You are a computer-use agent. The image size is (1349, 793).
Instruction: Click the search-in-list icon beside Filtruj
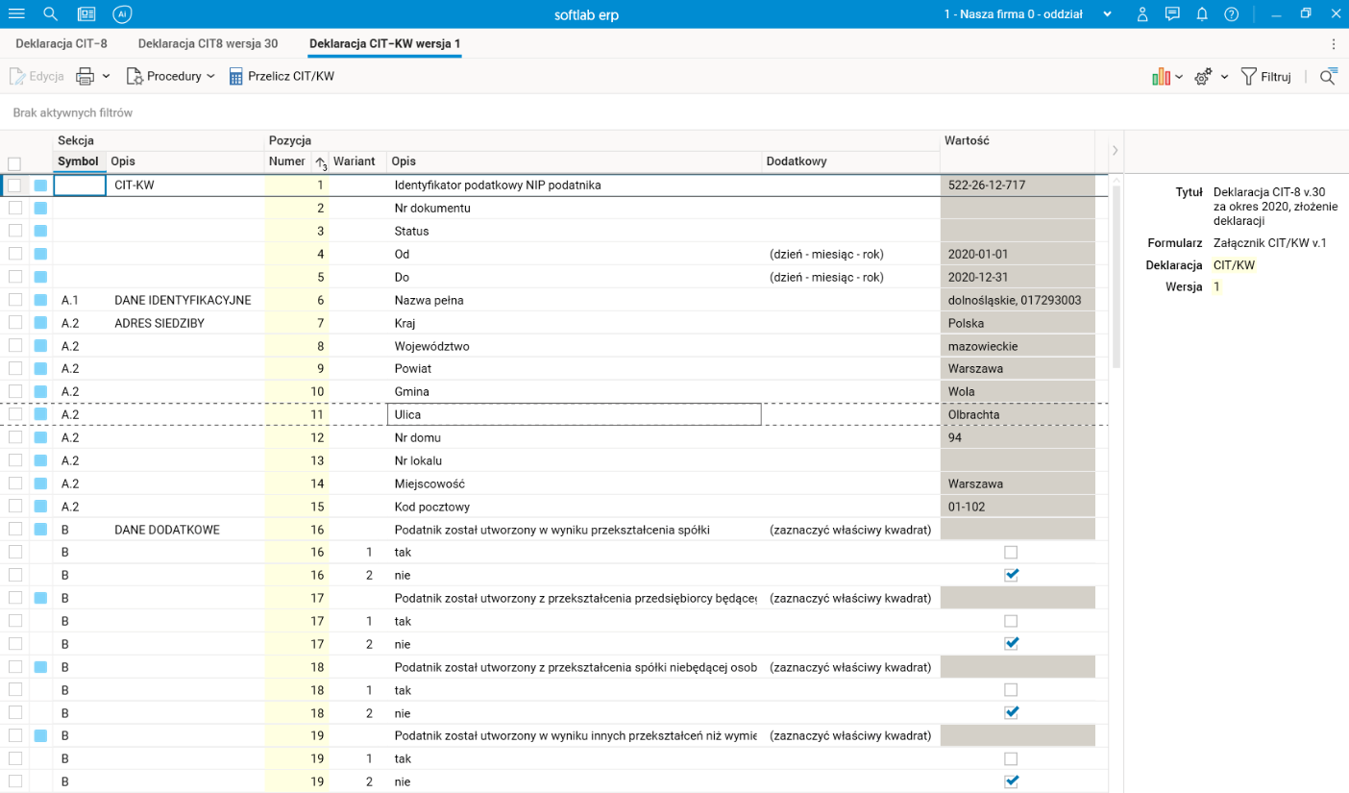coord(1328,77)
